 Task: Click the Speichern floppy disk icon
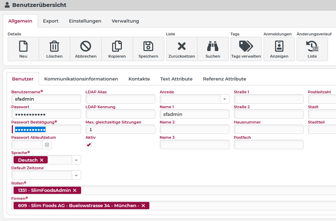click(148, 46)
